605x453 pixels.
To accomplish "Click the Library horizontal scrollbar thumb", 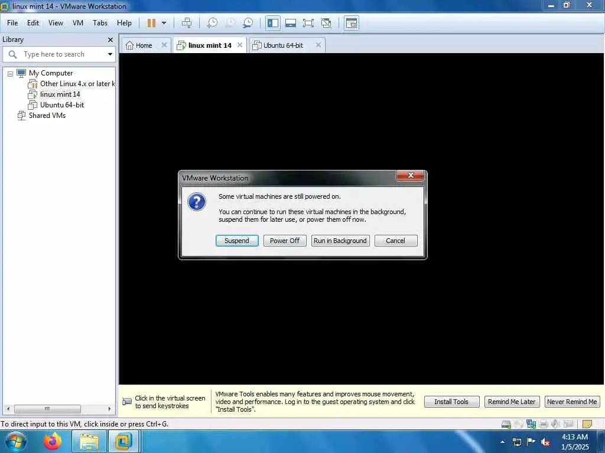I will (47, 409).
